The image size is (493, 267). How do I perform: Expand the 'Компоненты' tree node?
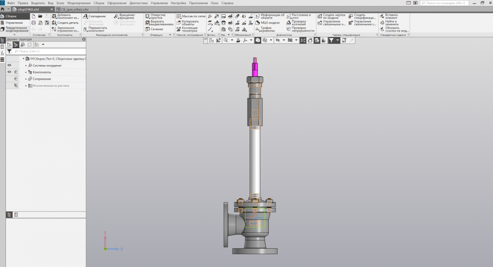(26, 72)
